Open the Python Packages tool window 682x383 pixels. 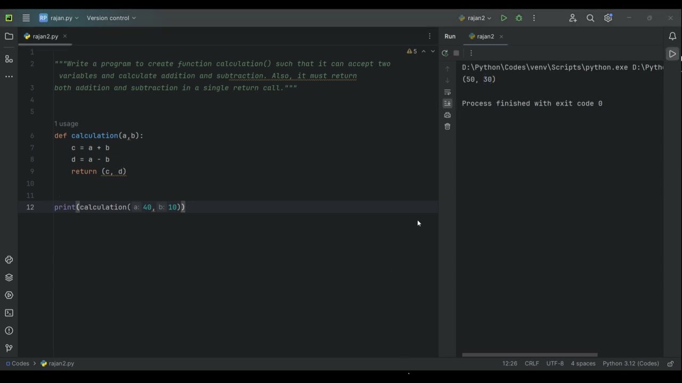pyautogui.click(x=9, y=278)
